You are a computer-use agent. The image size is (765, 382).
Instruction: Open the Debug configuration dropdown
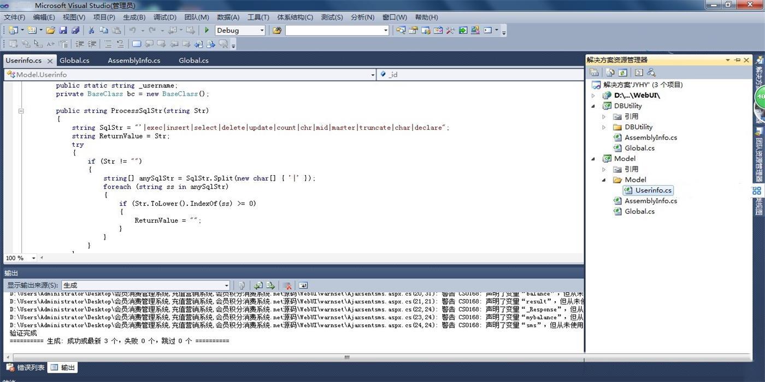[x=240, y=31]
